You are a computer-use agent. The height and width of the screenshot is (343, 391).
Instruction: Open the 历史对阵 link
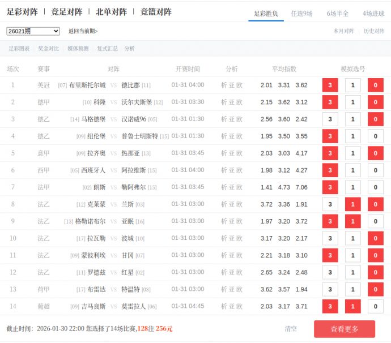click(x=373, y=31)
